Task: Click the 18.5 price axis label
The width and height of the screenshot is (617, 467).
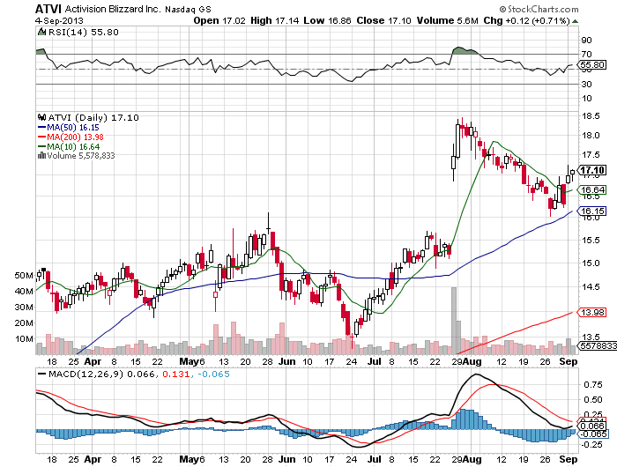Action: click(591, 116)
